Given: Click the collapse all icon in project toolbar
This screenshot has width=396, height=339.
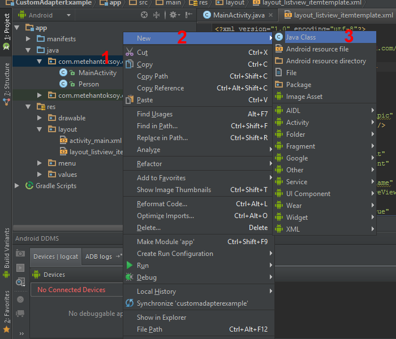Looking at the screenshot, I should pos(156,15).
